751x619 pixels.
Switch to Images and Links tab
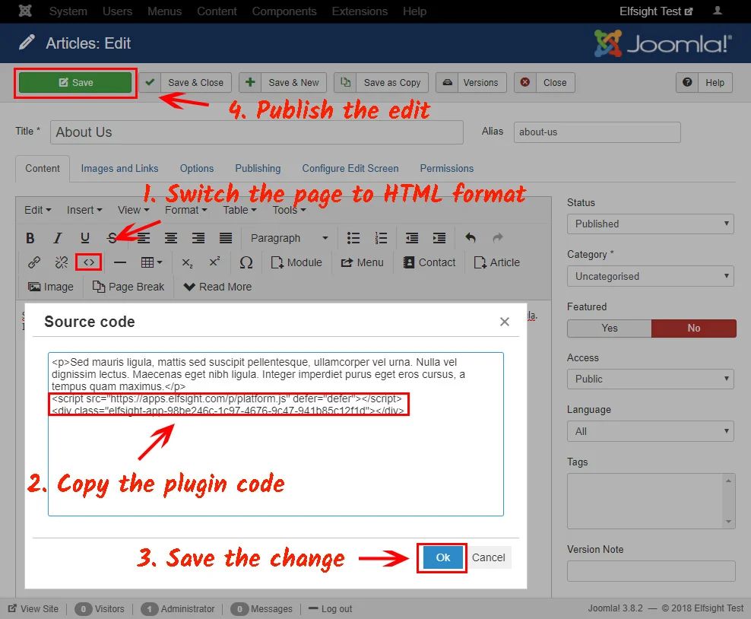(119, 168)
